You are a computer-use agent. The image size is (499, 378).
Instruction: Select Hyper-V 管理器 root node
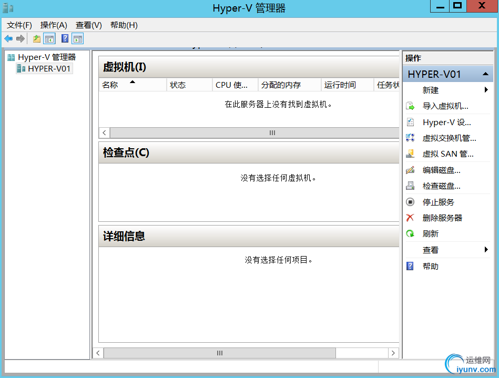47,57
